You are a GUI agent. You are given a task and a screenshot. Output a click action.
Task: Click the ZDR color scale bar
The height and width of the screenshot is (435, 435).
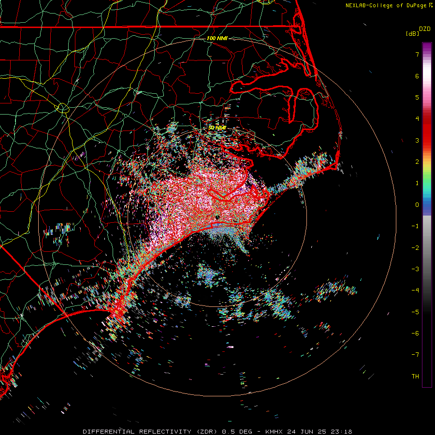(427, 215)
